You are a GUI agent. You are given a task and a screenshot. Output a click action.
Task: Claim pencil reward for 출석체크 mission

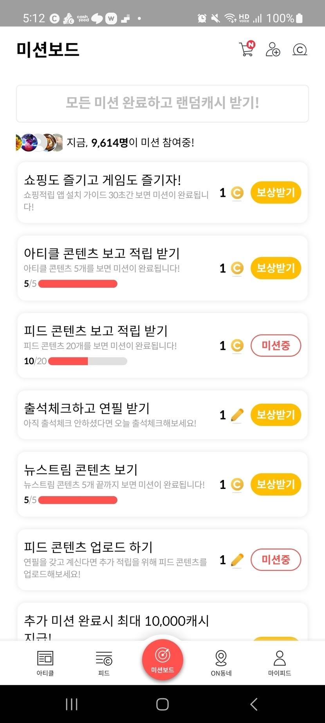pyautogui.click(x=276, y=415)
